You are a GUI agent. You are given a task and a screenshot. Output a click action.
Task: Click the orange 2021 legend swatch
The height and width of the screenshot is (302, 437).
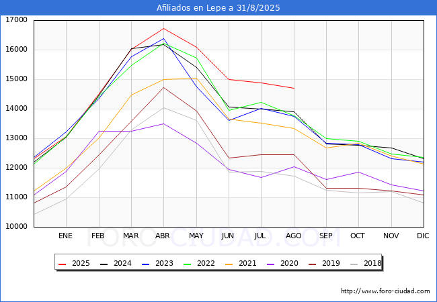pos(229,264)
